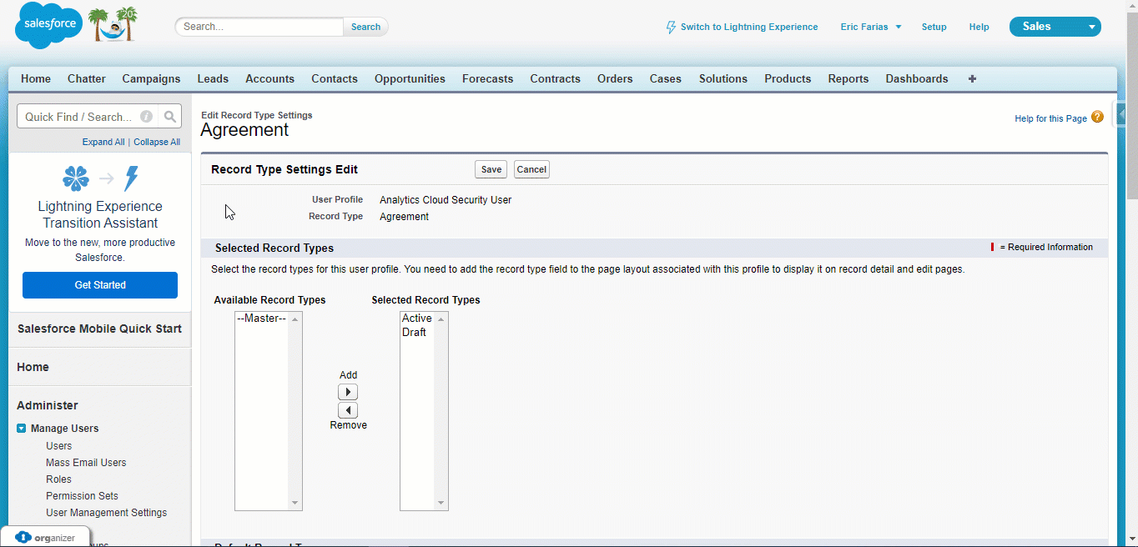1138x547 pixels.
Task: Open User Management Settings in sidebar
Action: [107, 513]
